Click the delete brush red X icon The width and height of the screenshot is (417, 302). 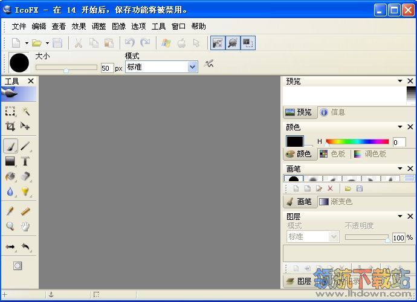coord(331,188)
